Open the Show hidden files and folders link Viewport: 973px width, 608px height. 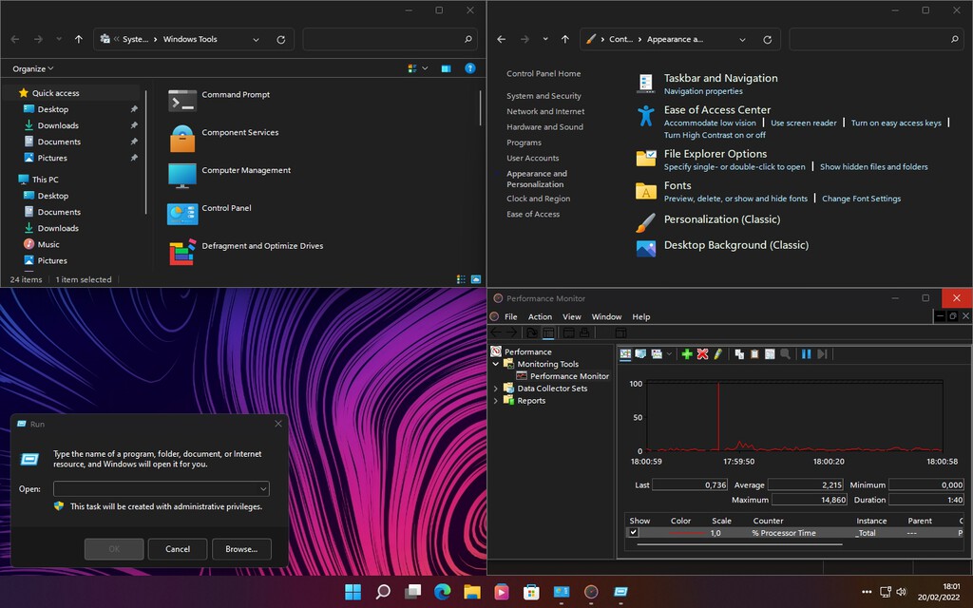(874, 165)
